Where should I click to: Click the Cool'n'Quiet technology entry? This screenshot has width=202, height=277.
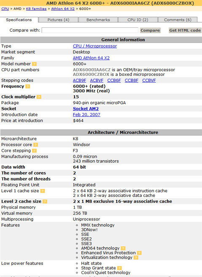pyautogui.click(x=106, y=273)
